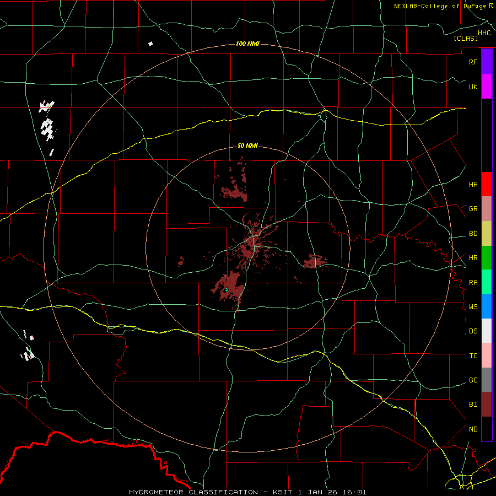The image size is (496, 496).
Task: Click the WS legend label
Action: tap(473, 307)
